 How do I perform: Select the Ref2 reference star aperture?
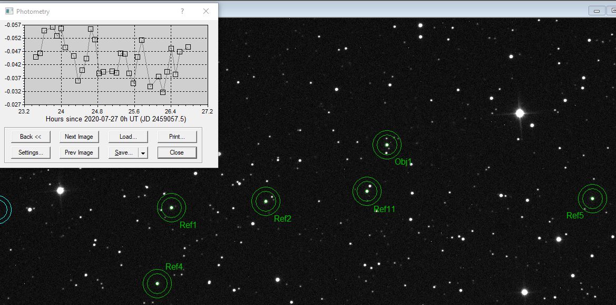pyautogui.click(x=266, y=201)
